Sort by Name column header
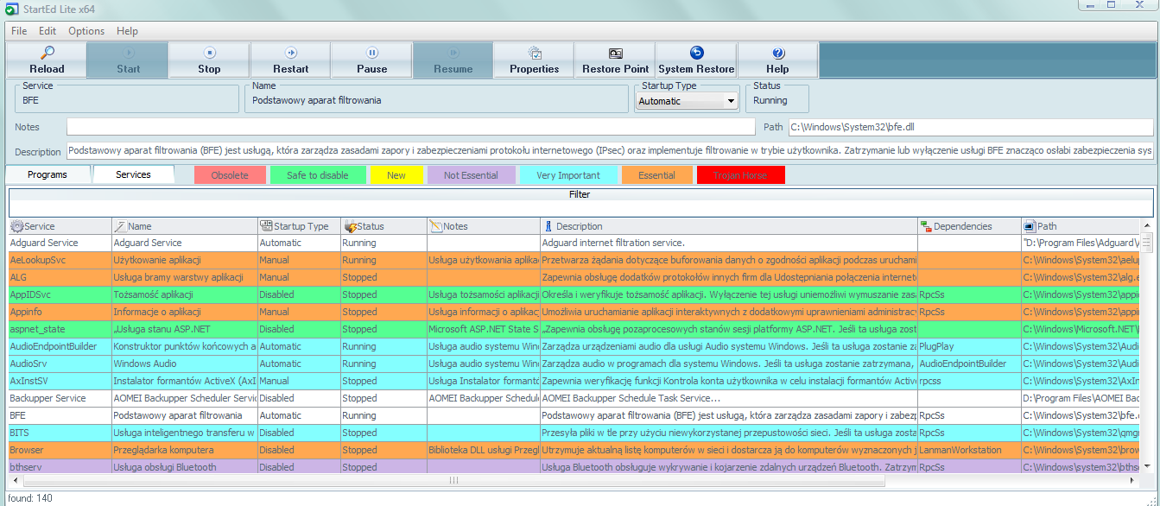The height and width of the screenshot is (506, 1160). [x=185, y=226]
